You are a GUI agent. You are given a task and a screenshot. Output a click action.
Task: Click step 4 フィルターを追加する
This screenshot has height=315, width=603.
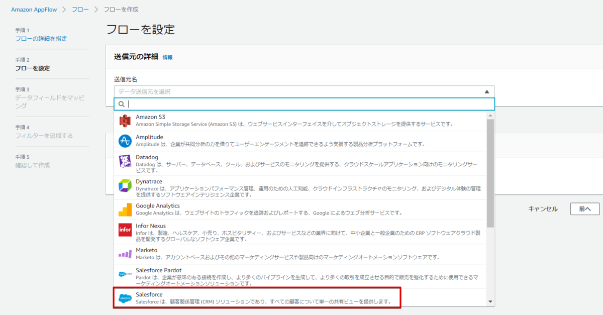point(44,136)
